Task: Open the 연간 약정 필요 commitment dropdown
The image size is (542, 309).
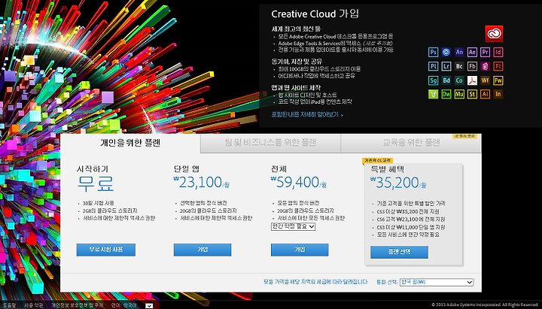Action: pos(293,226)
